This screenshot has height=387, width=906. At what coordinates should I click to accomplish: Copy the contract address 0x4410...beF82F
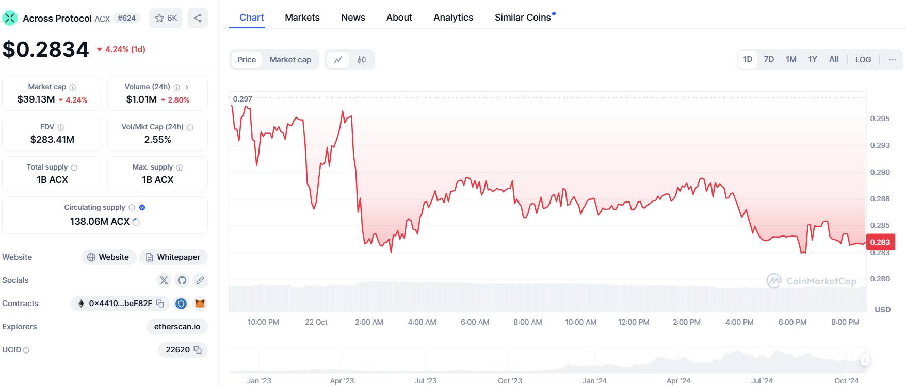(x=160, y=304)
